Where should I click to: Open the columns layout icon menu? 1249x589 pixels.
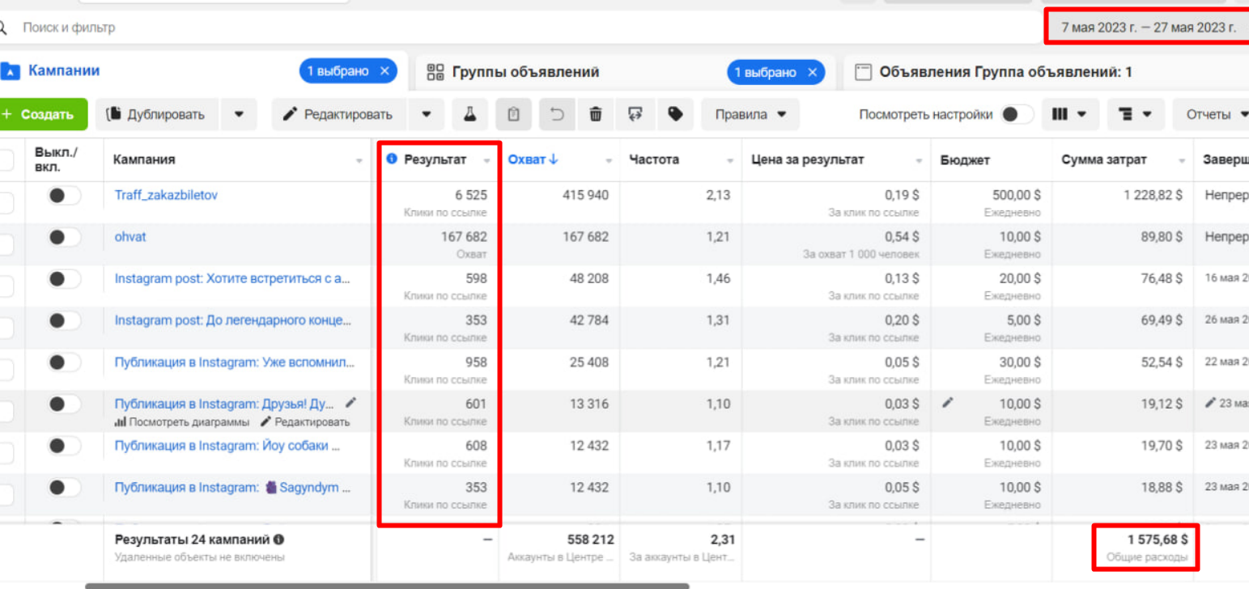click(x=1068, y=115)
